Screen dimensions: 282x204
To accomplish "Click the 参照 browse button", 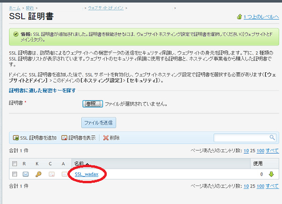I will click(93, 104).
